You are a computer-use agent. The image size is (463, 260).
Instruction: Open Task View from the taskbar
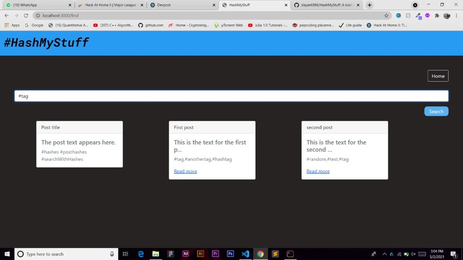coord(125,254)
